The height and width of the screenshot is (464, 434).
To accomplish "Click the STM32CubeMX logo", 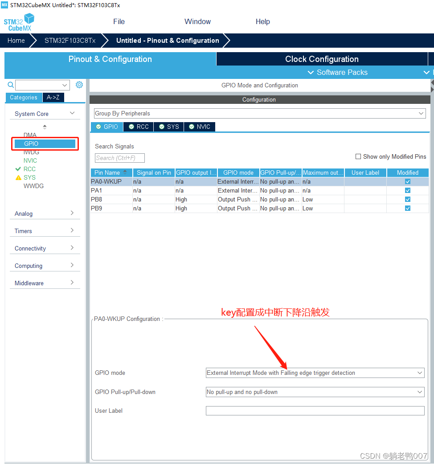I will tap(19, 22).
